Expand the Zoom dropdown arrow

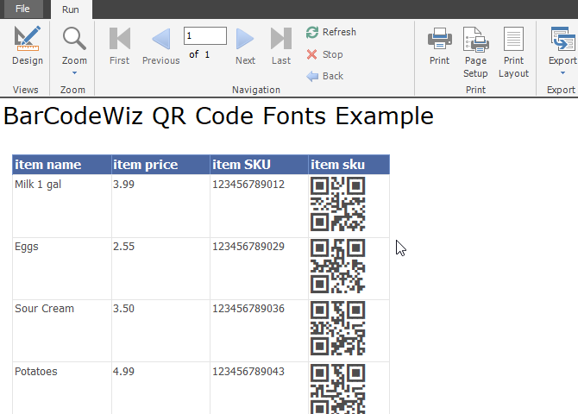tap(74, 73)
